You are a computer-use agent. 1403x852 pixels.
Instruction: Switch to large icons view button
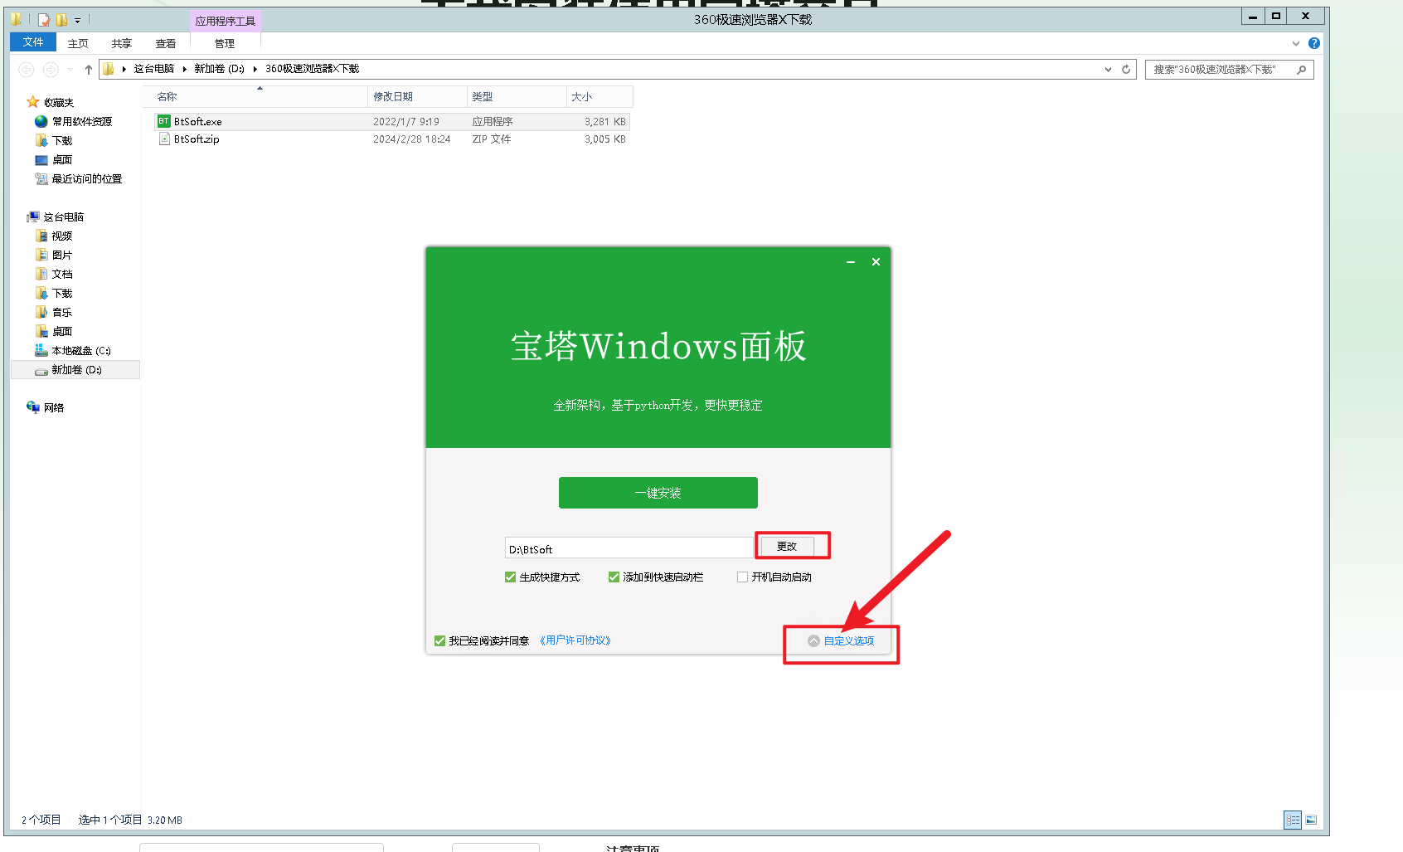click(x=1311, y=820)
